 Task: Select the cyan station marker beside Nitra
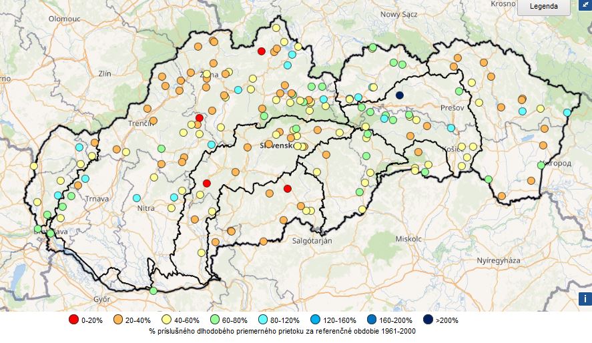137,198
